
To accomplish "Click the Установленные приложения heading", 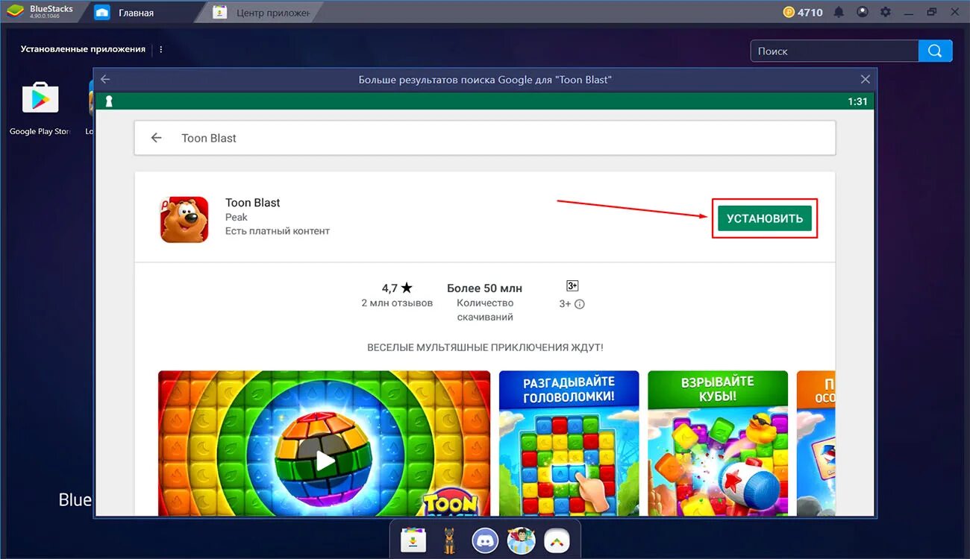I will pos(83,49).
